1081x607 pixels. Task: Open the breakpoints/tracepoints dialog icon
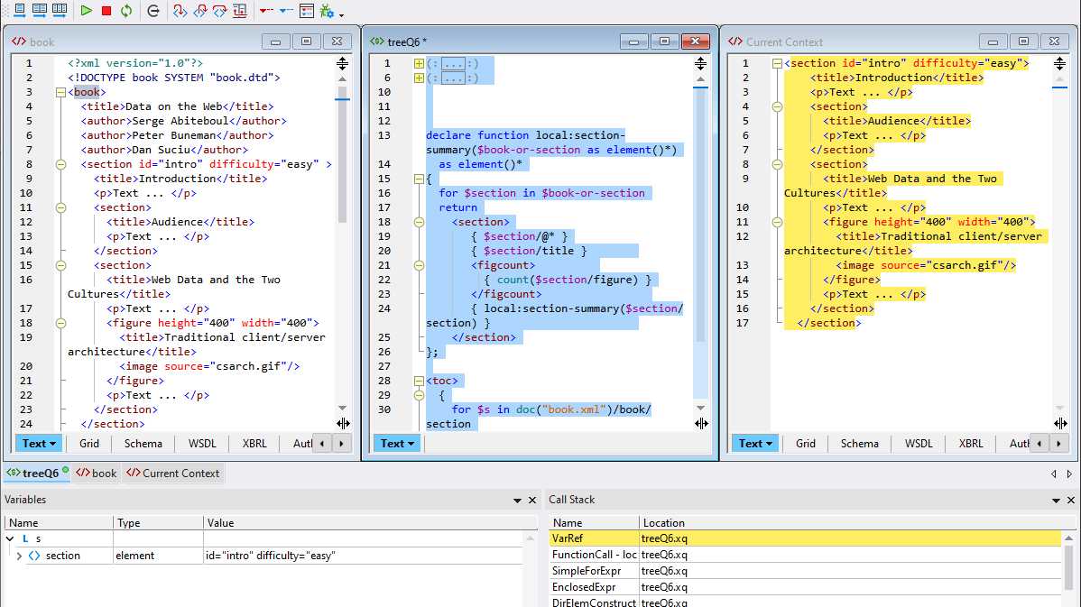point(307,11)
